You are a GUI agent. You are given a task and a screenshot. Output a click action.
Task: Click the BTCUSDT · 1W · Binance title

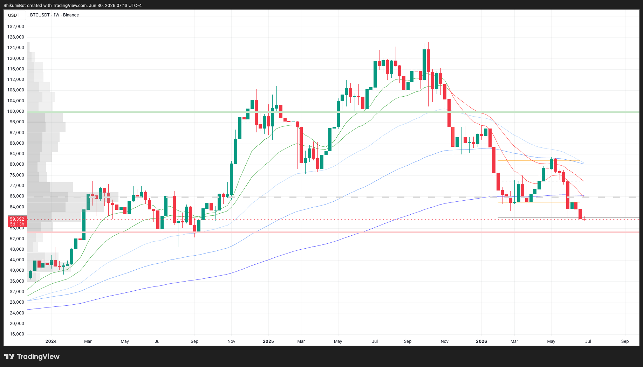pos(54,15)
